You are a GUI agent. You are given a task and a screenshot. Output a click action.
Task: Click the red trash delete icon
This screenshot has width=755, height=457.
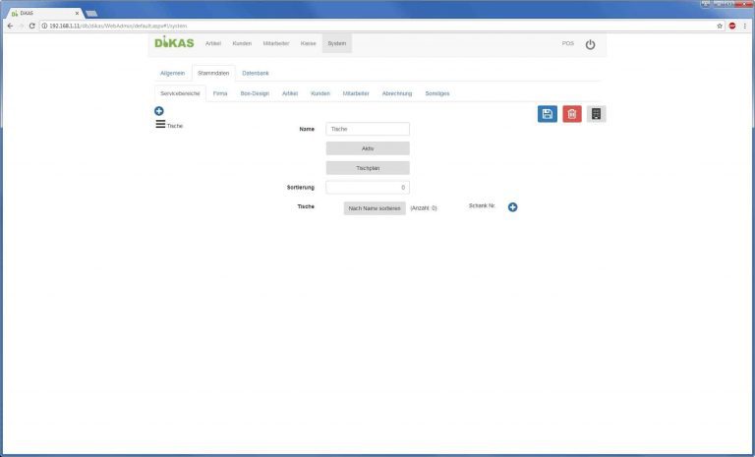point(572,114)
